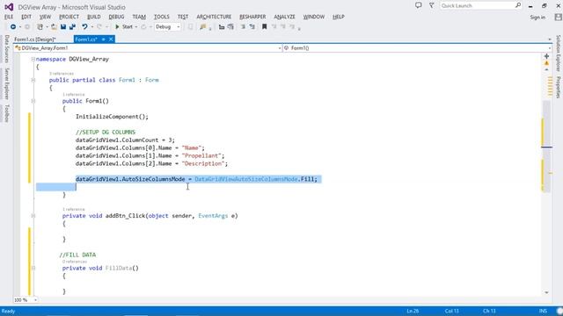Click the //SETUP DG COLUMNS comment

[106, 133]
